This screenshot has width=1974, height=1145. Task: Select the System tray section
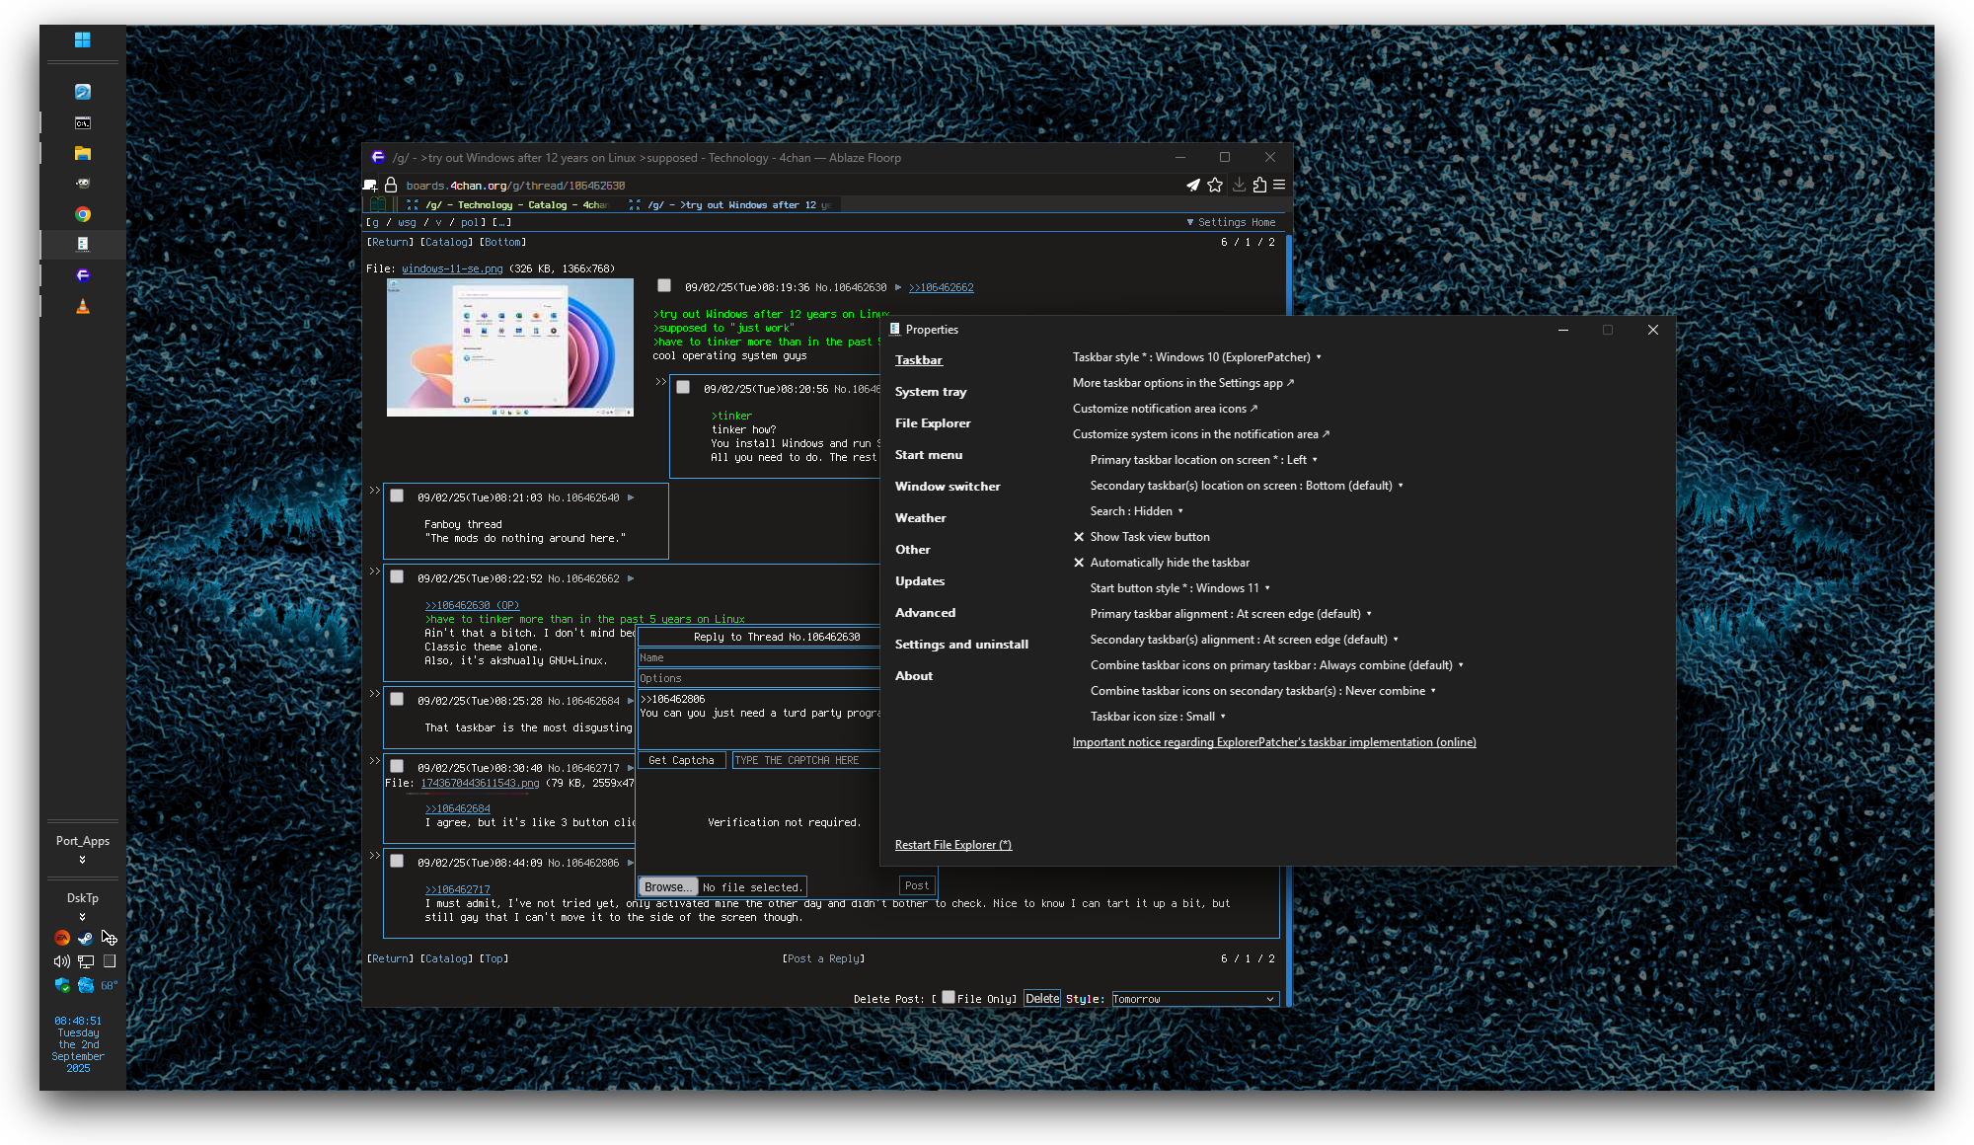click(931, 392)
